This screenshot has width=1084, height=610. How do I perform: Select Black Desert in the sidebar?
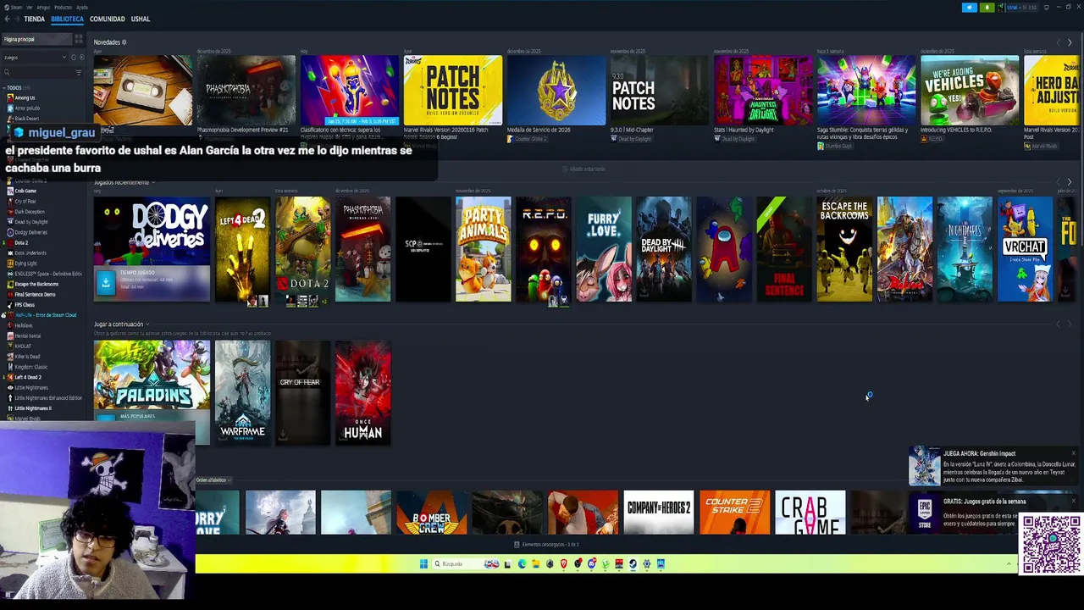click(26, 119)
